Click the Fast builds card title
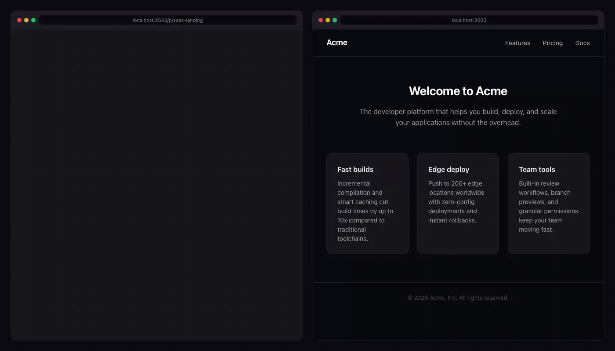The image size is (615, 351). (x=355, y=169)
